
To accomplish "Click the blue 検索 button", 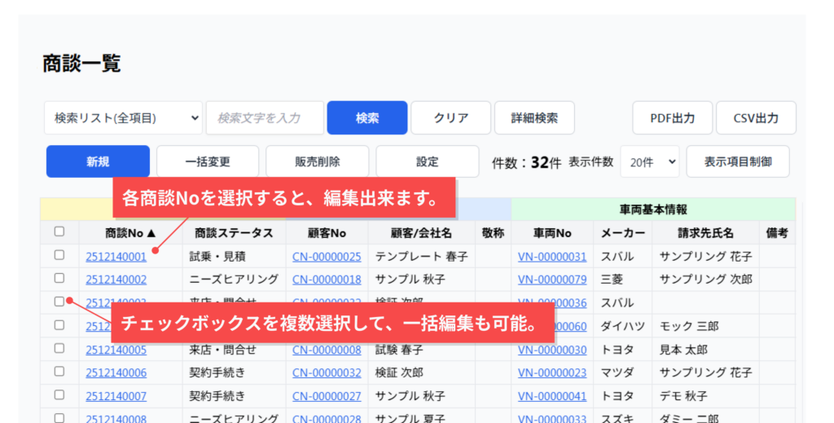I will click(x=367, y=118).
